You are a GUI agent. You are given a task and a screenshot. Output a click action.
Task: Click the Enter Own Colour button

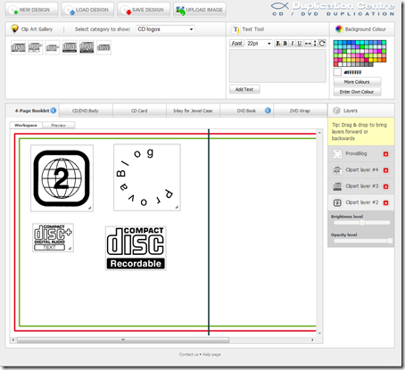(x=357, y=92)
